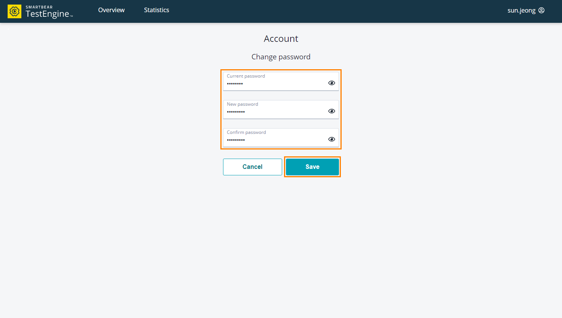This screenshot has height=318, width=562.
Task: Select the Confirm password field
Action: tap(281, 138)
